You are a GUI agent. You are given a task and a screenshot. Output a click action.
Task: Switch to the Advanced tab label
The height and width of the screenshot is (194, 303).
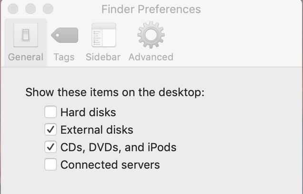[151, 57]
